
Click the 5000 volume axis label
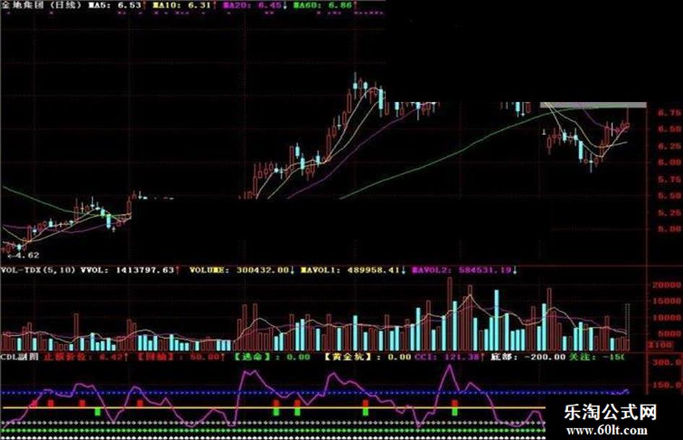tap(669, 334)
